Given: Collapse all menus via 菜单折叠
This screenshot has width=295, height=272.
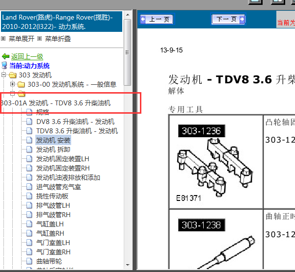Looking at the screenshot, I should point(58,39).
